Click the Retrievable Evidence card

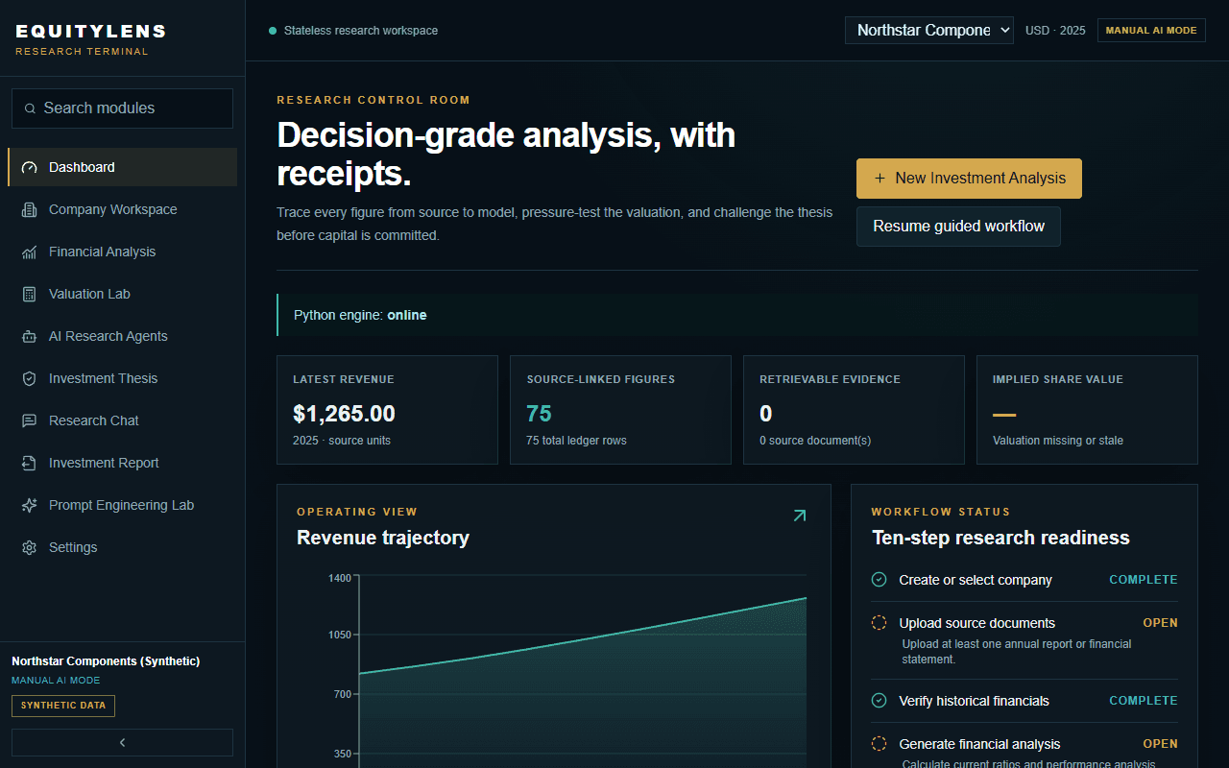pos(854,410)
